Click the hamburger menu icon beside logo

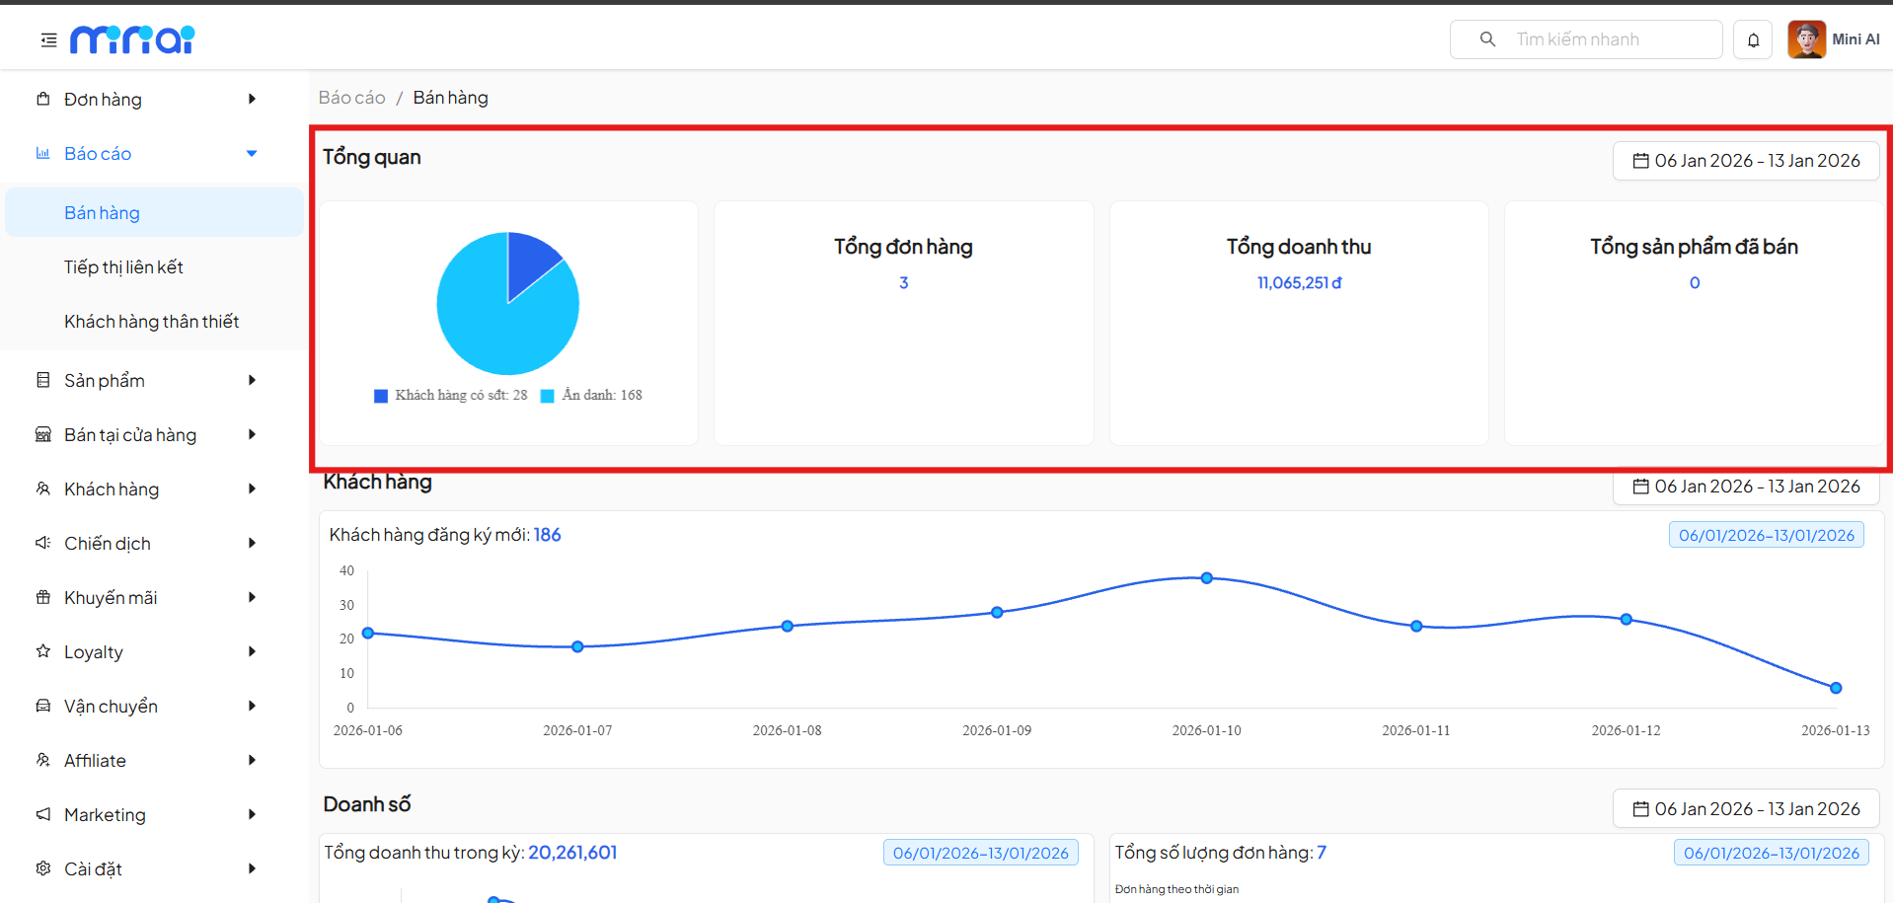point(48,40)
